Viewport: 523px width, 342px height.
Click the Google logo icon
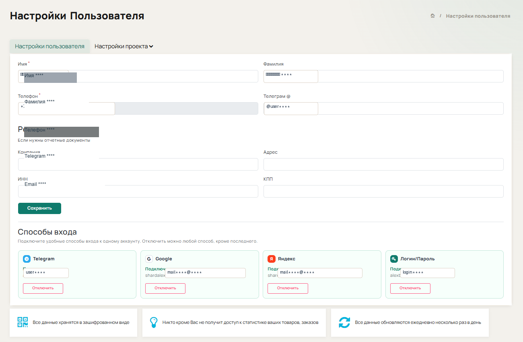pyautogui.click(x=149, y=259)
